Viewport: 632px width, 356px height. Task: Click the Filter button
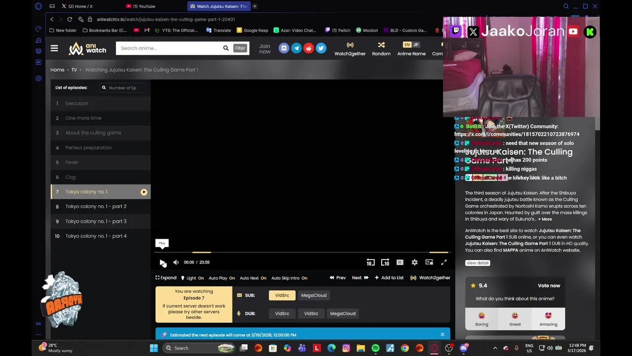click(240, 48)
